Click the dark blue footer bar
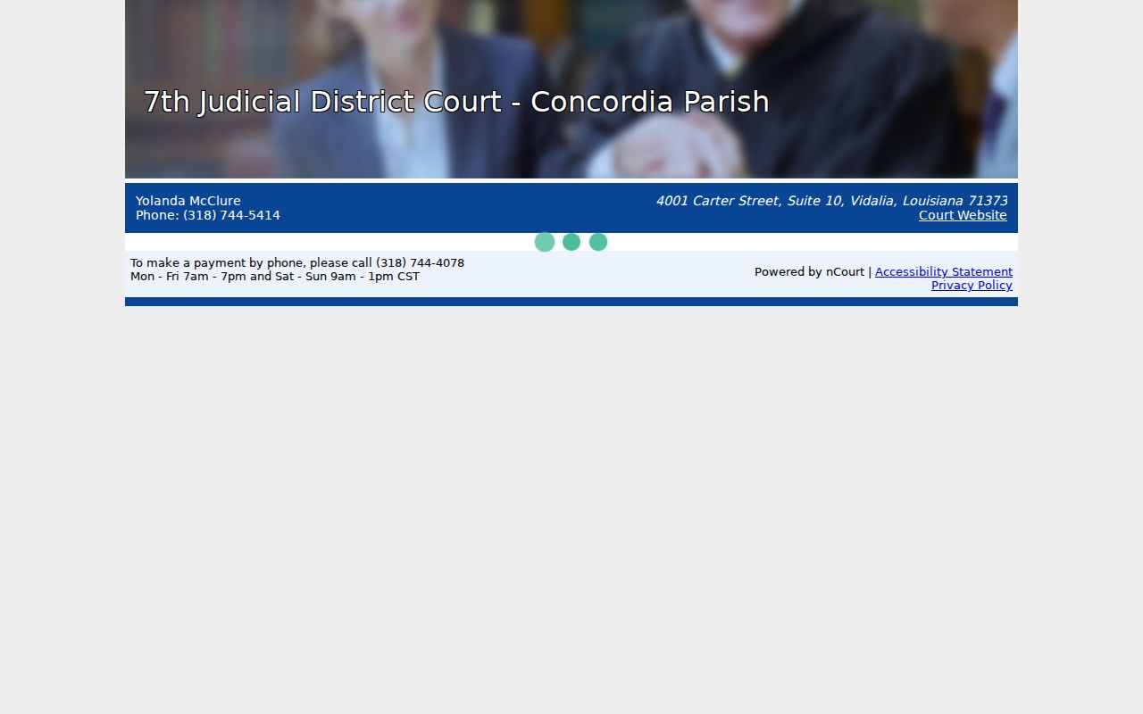 tap(571, 302)
